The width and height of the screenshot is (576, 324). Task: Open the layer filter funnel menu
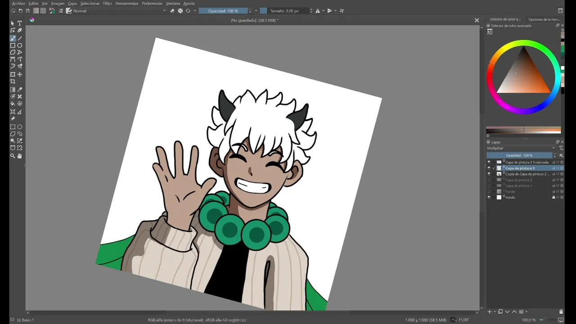[x=561, y=148]
